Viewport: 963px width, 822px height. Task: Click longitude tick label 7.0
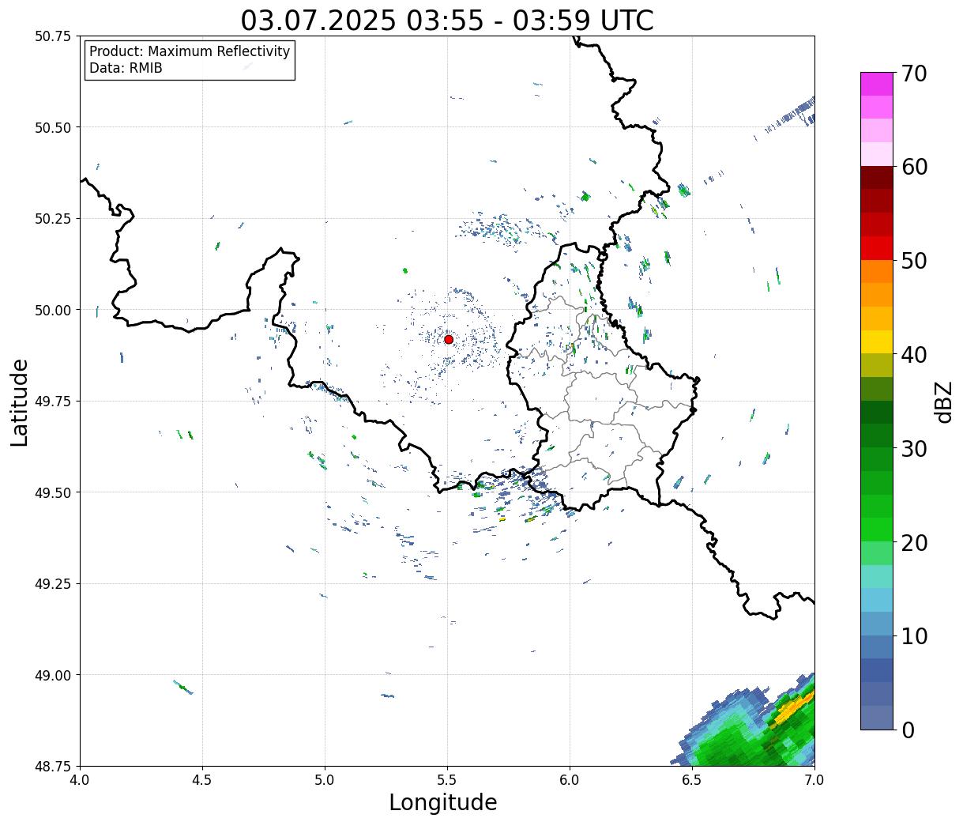coord(814,779)
